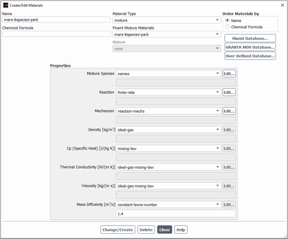Select Chemical Formula ordering radio button
288x239 pixels.
coord(227,27)
